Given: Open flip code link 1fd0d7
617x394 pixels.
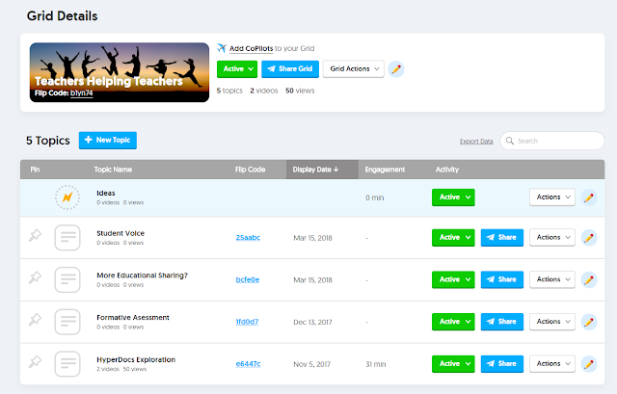Looking at the screenshot, I should tap(247, 322).
